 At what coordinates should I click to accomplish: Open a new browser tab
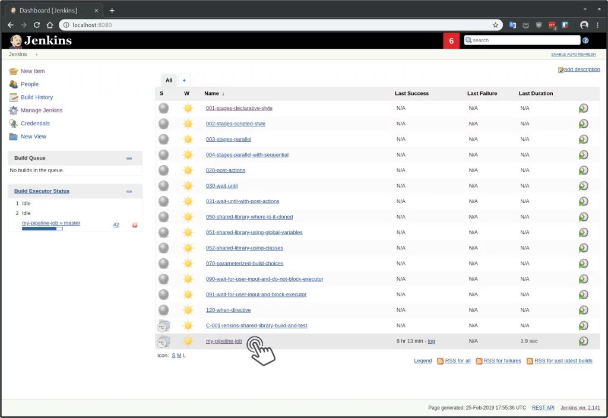pos(112,11)
